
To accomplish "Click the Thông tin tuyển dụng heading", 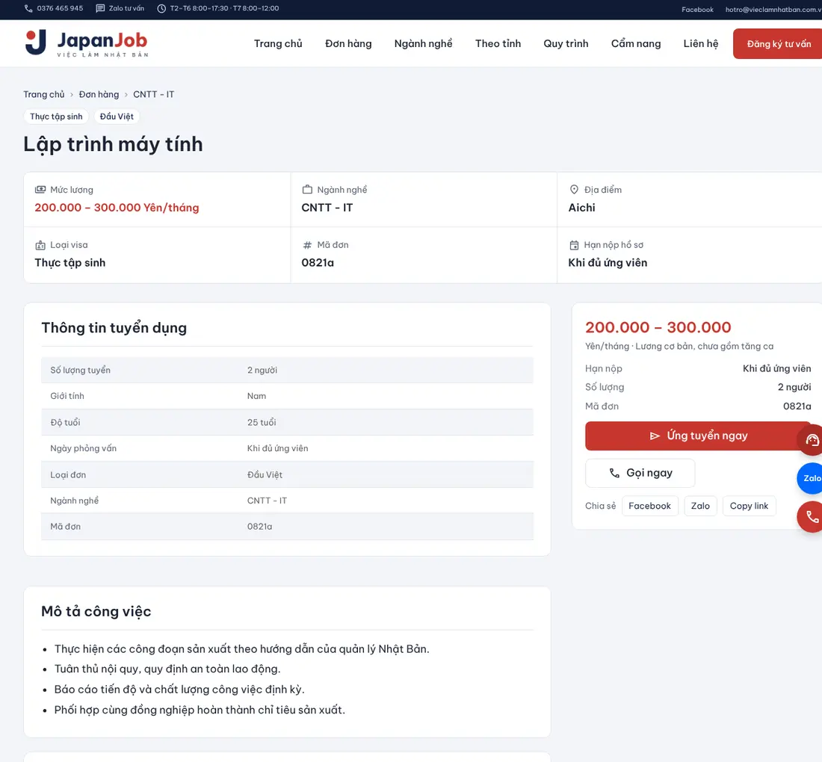I will (x=114, y=327).
